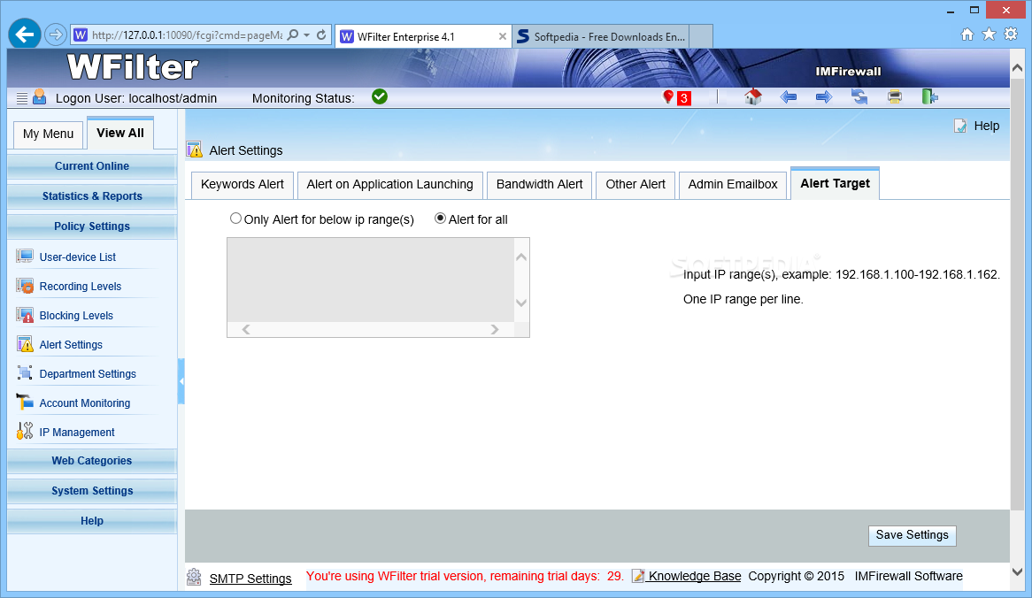This screenshot has width=1032, height=598.
Task: Open User-device List
Action: (78, 257)
